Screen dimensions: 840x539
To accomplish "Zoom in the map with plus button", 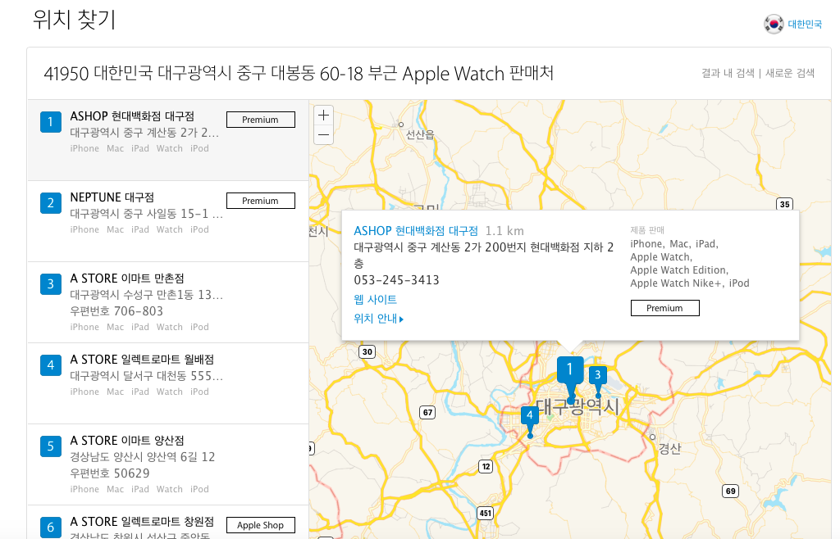I will tap(324, 115).
